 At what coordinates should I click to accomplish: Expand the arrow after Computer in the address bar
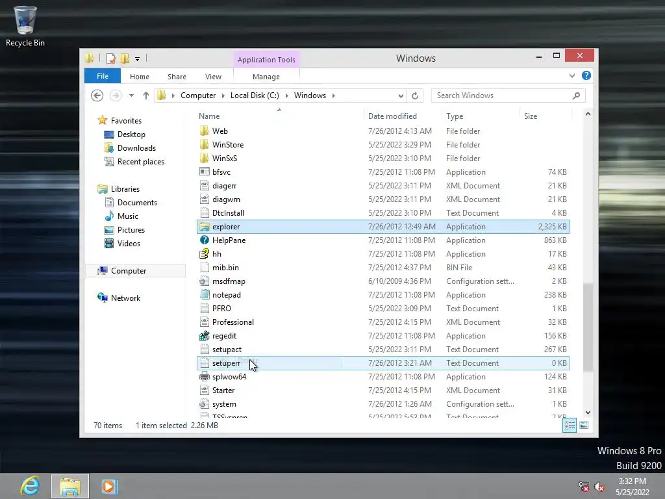click(223, 96)
